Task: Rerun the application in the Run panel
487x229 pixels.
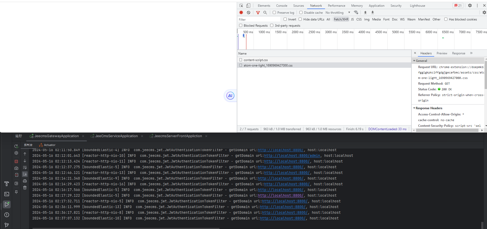Action: coord(16,146)
